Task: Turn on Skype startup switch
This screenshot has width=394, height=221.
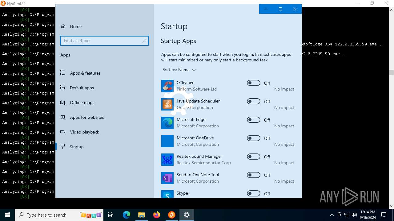Action: (x=254, y=193)
